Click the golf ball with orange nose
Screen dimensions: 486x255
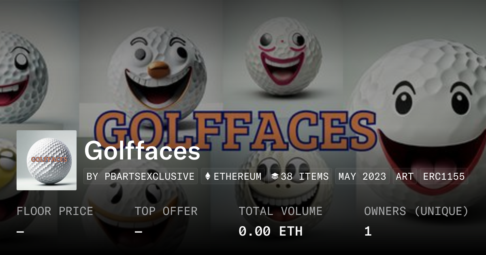pyautogui.click(x=157, y=69)
